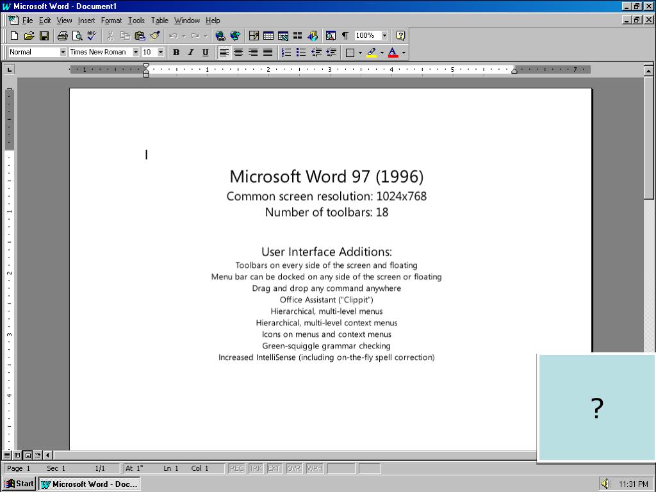Increase the paragraph indent
This screenshot has width=656, height=492.
click(x=331, y=53)
